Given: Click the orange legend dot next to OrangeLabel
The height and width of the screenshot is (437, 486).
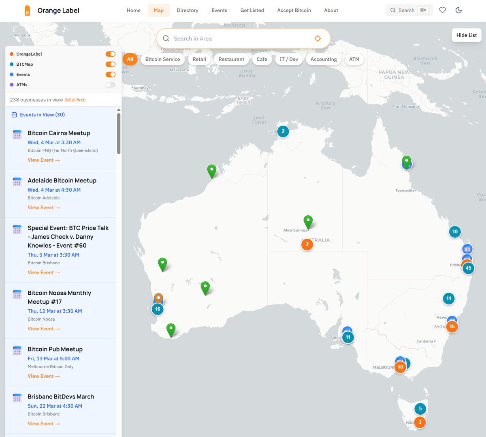Looking at the screenshot, I should point(11,54).
